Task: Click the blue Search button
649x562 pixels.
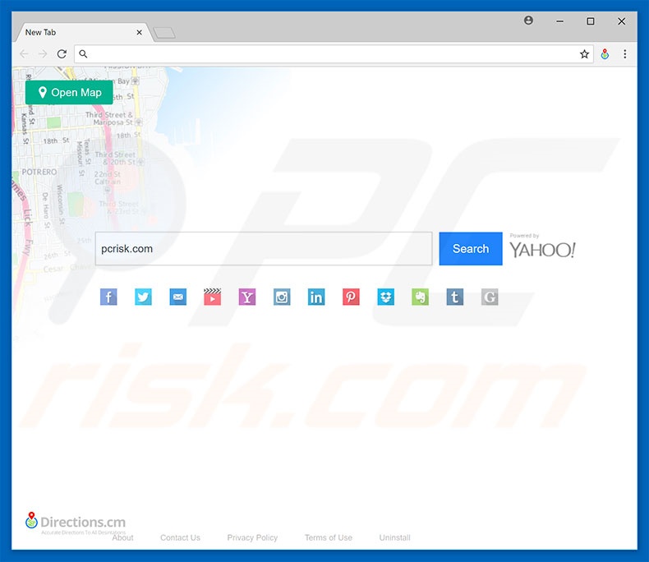Action: tap(471, 249)
